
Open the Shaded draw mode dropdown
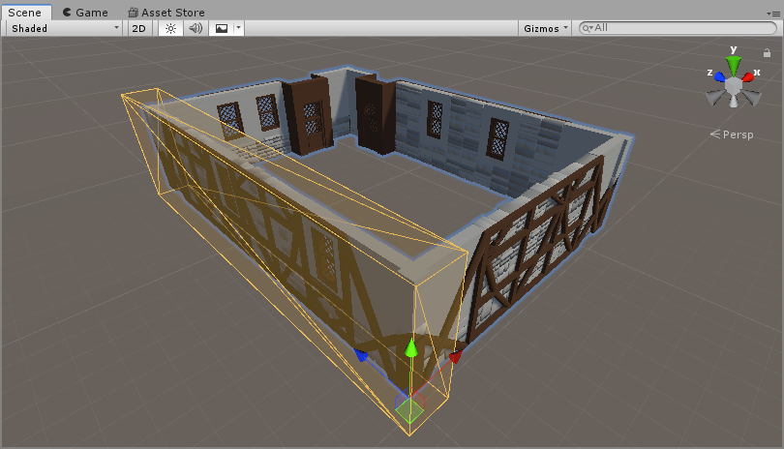65,28
